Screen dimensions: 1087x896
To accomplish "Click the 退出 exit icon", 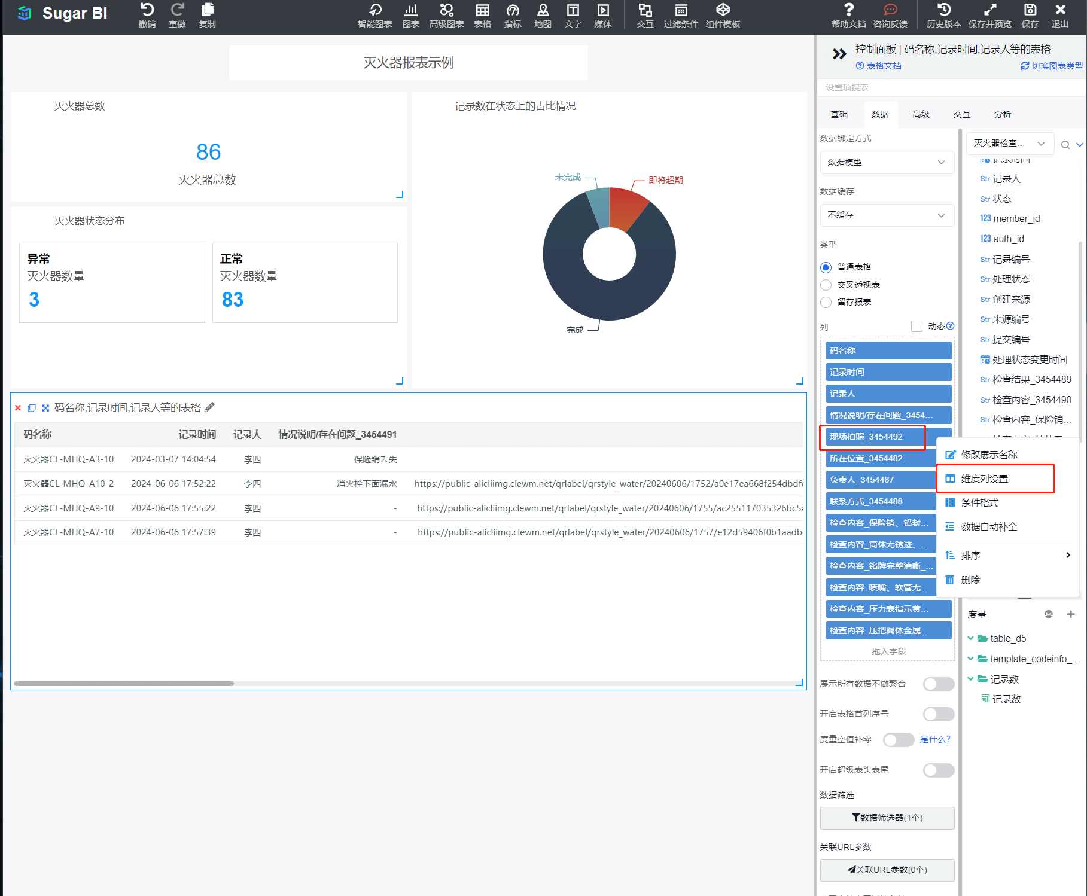I will 1060,15.
